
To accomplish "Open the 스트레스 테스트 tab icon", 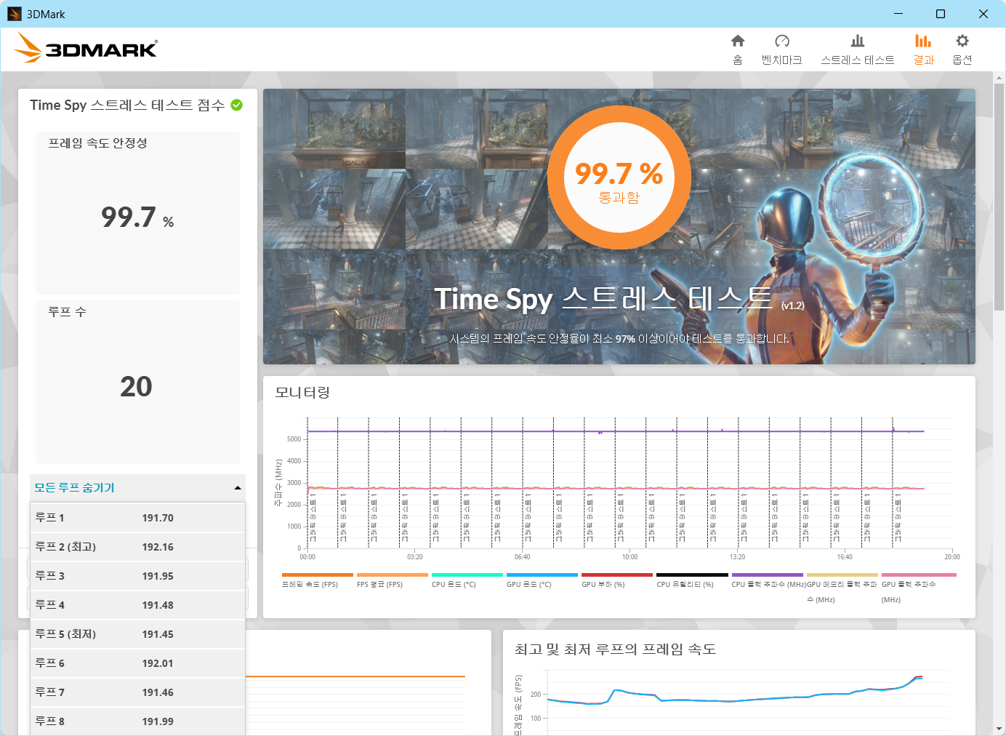I will [858, 41].
